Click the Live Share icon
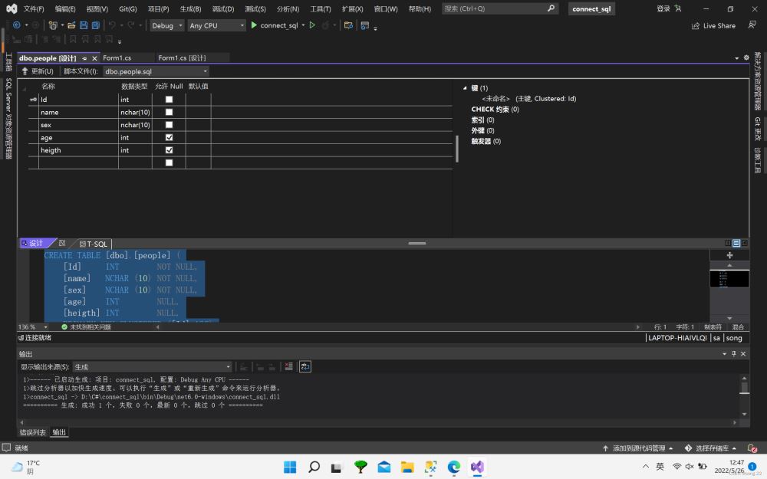 (696, 25)
